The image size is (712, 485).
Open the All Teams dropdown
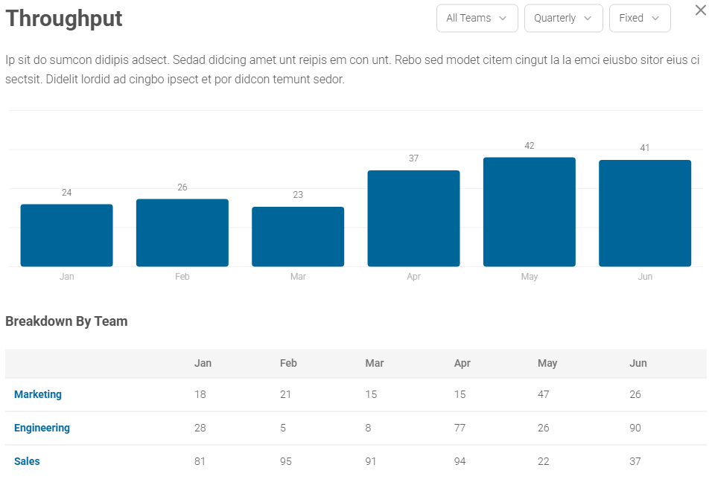(x=477, y=19)
